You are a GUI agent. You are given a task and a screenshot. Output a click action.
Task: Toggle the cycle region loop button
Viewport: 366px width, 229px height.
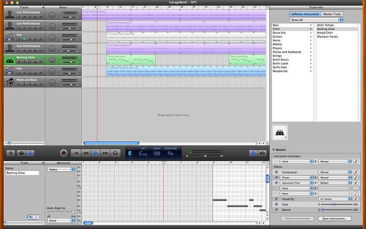[x=115, y=153]
